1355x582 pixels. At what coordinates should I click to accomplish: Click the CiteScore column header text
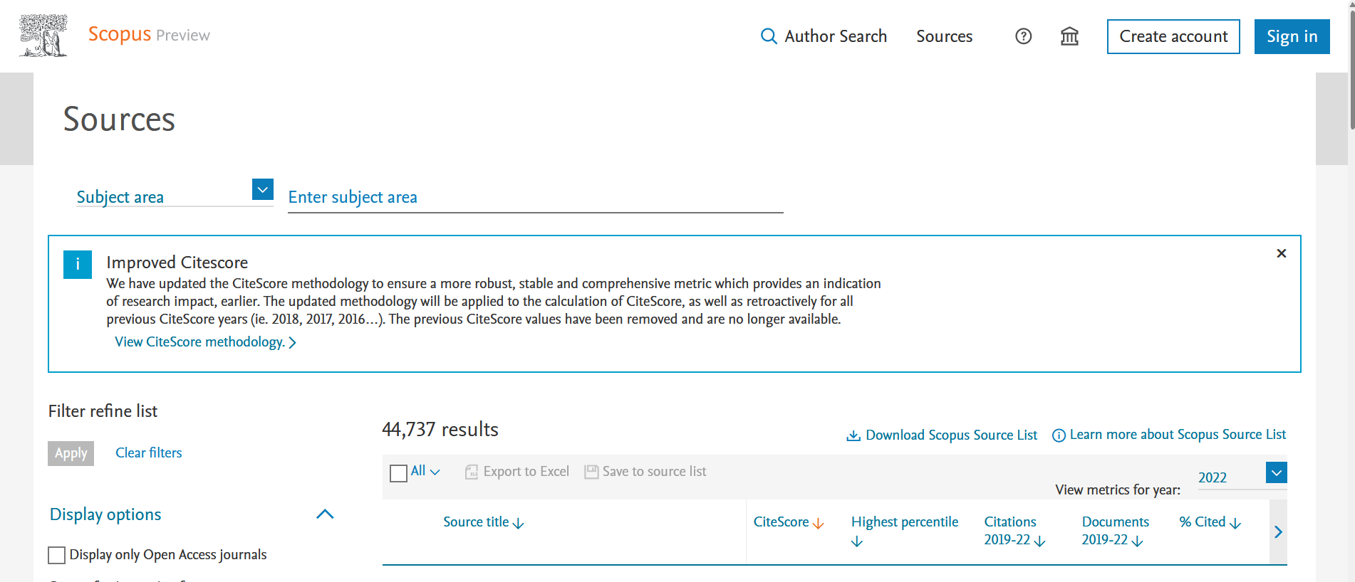pyautogui.click(x=781, y=522)
